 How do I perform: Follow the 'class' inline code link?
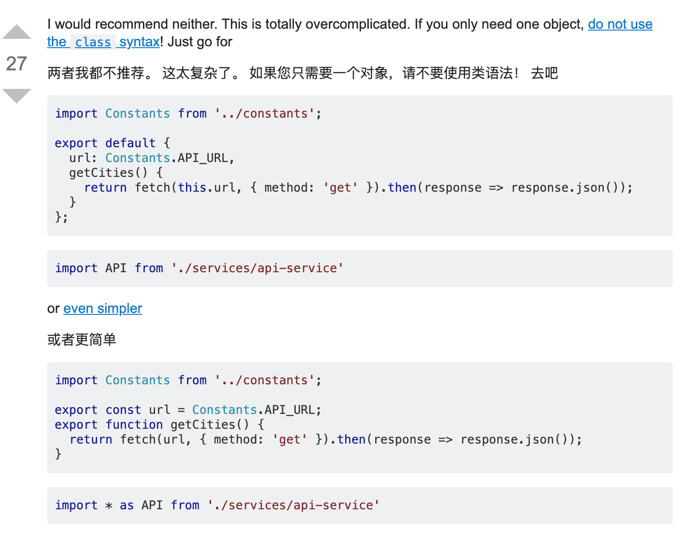coord(93,42)
